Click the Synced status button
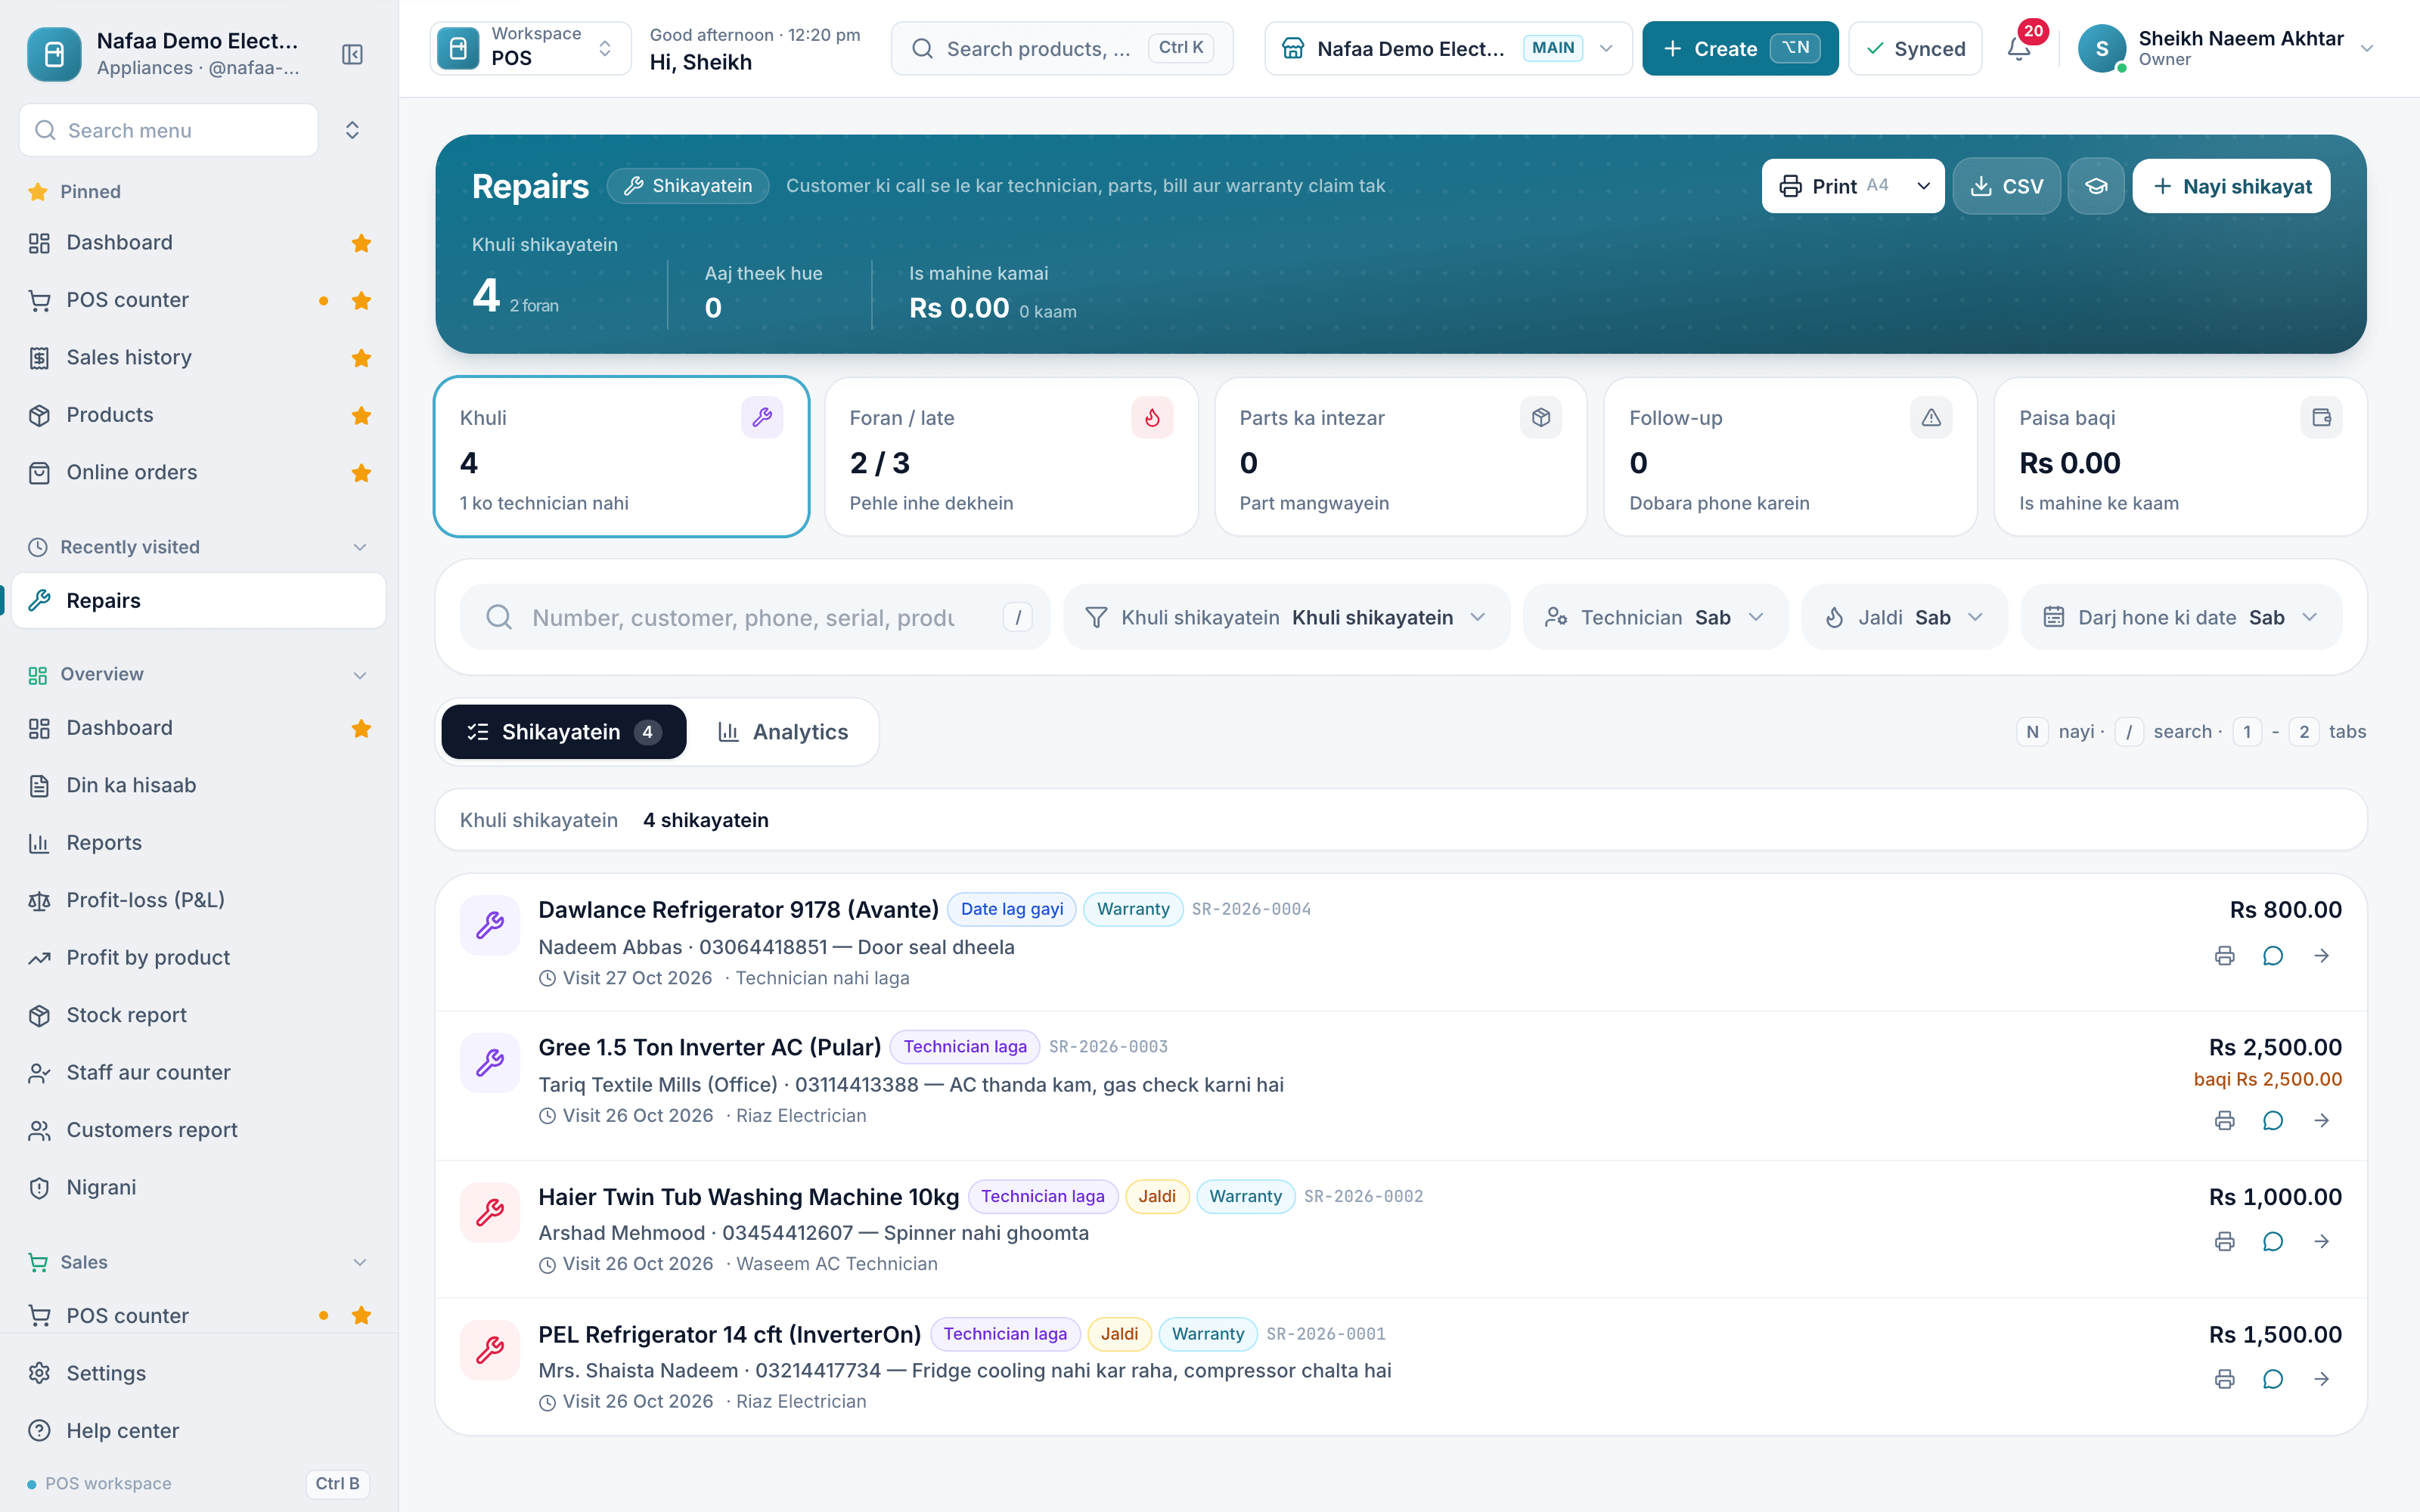The width and height of the screenshot is (2420, 1512). [x=1915, y=48]
